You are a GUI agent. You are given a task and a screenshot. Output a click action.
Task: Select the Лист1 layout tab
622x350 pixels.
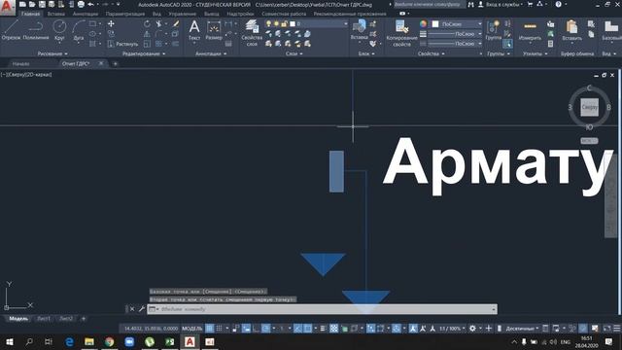tap(44, 318)
